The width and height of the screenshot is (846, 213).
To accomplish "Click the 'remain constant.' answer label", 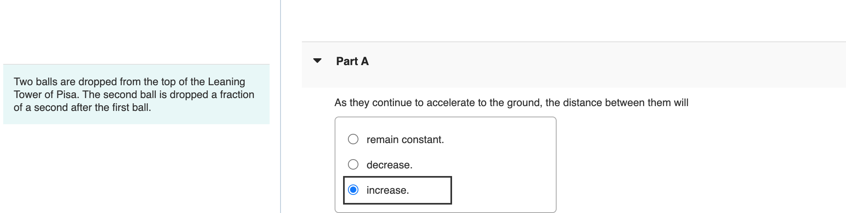I will (405, 139).
